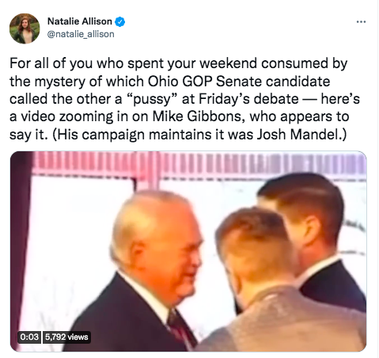The width and height of the screenshot is (379, 358).
Task: Click the Natalie Allison display name
Action: click(x=80, y=21)
